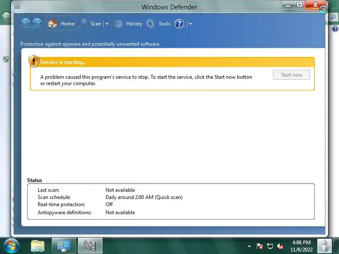This screenshot has width=339, height=254.
Task: Select 'Daily around 2:00 AM (Quick scan)' text
Action: point(144,197)
